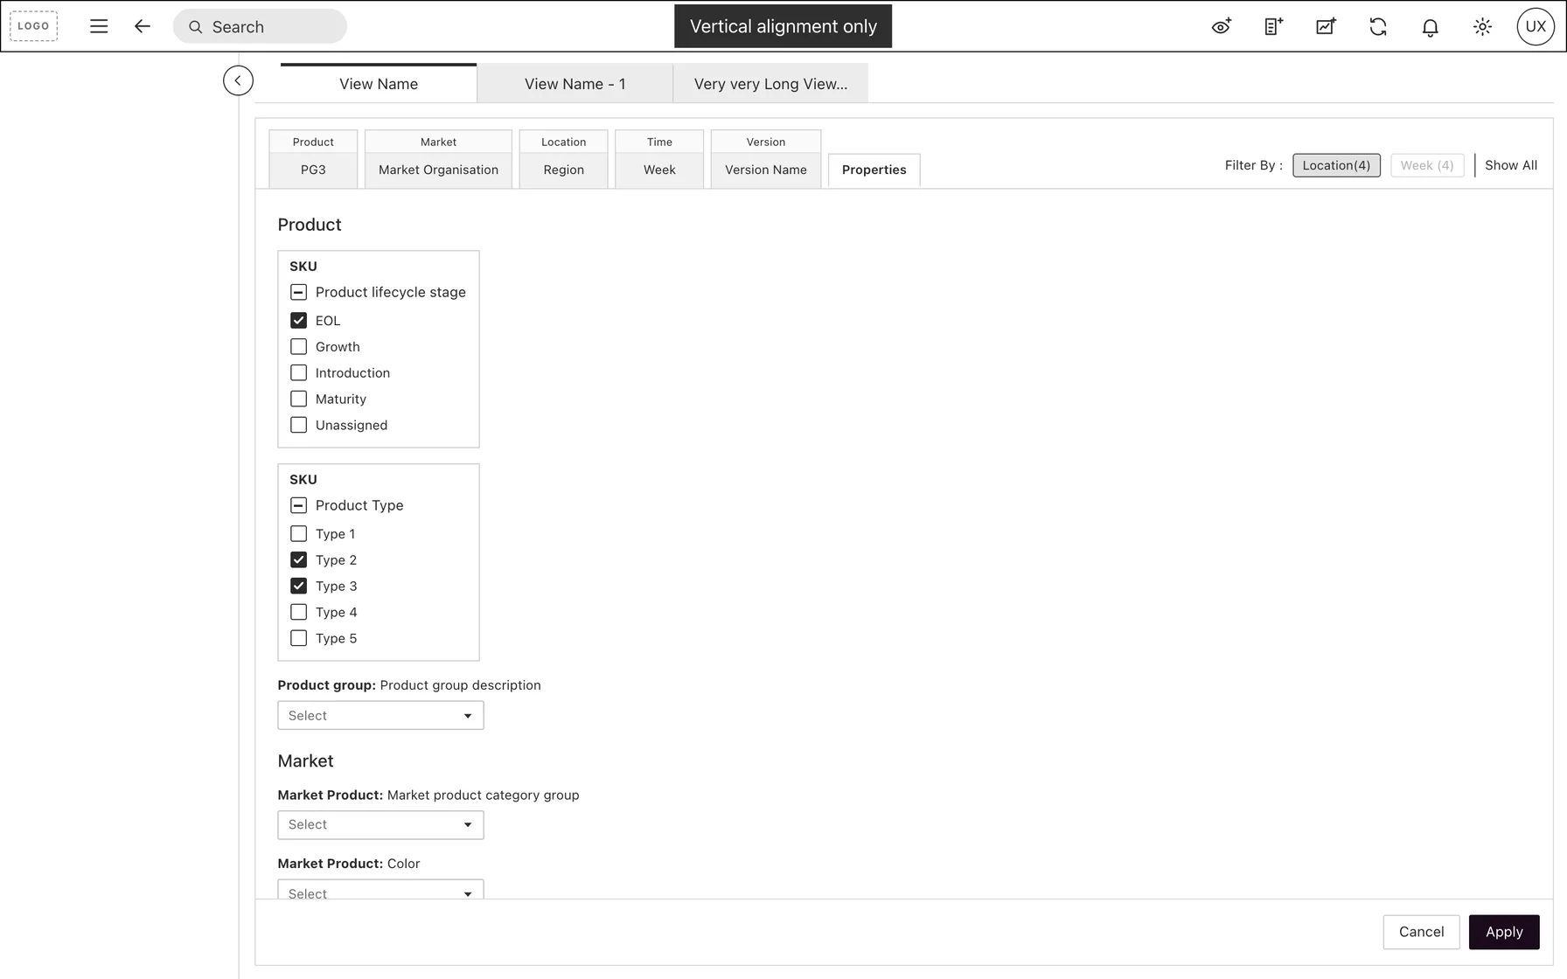Viewport: 1567px width, 979px height.
Task: Check the Growth checkbox
Action: 298,347
